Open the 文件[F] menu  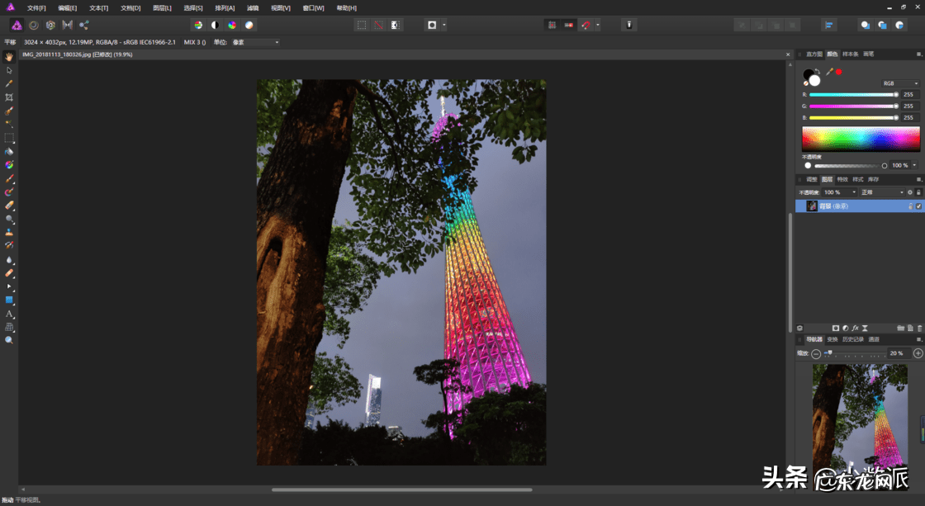[36, 7]
